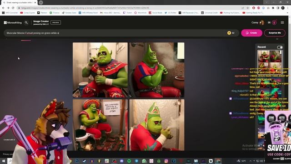The width and height of the screenshot is (291, 164).
Task: Open Photoshop from taskbar
Action: 77,161
